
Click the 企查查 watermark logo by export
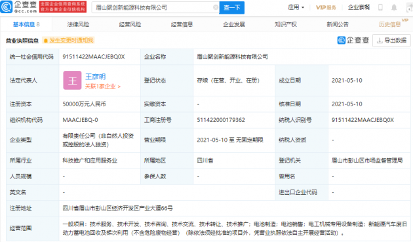(x=353, y=41)
